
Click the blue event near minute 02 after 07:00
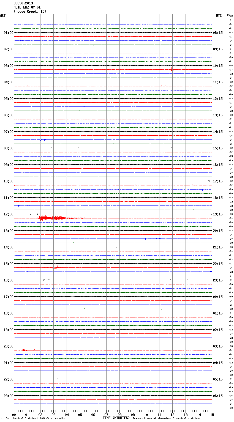tap(43, 140)
